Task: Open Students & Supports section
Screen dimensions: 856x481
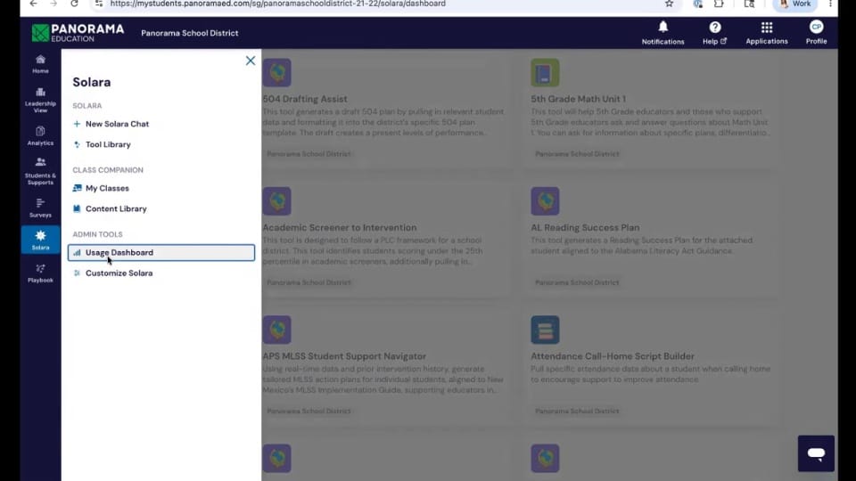Action: click(x=40, y=171)
